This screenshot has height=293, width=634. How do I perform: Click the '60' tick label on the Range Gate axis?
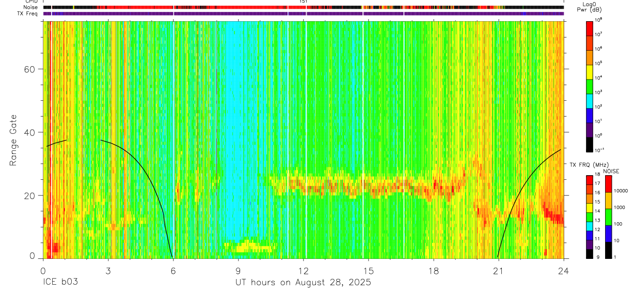click(x=30, y=69)
